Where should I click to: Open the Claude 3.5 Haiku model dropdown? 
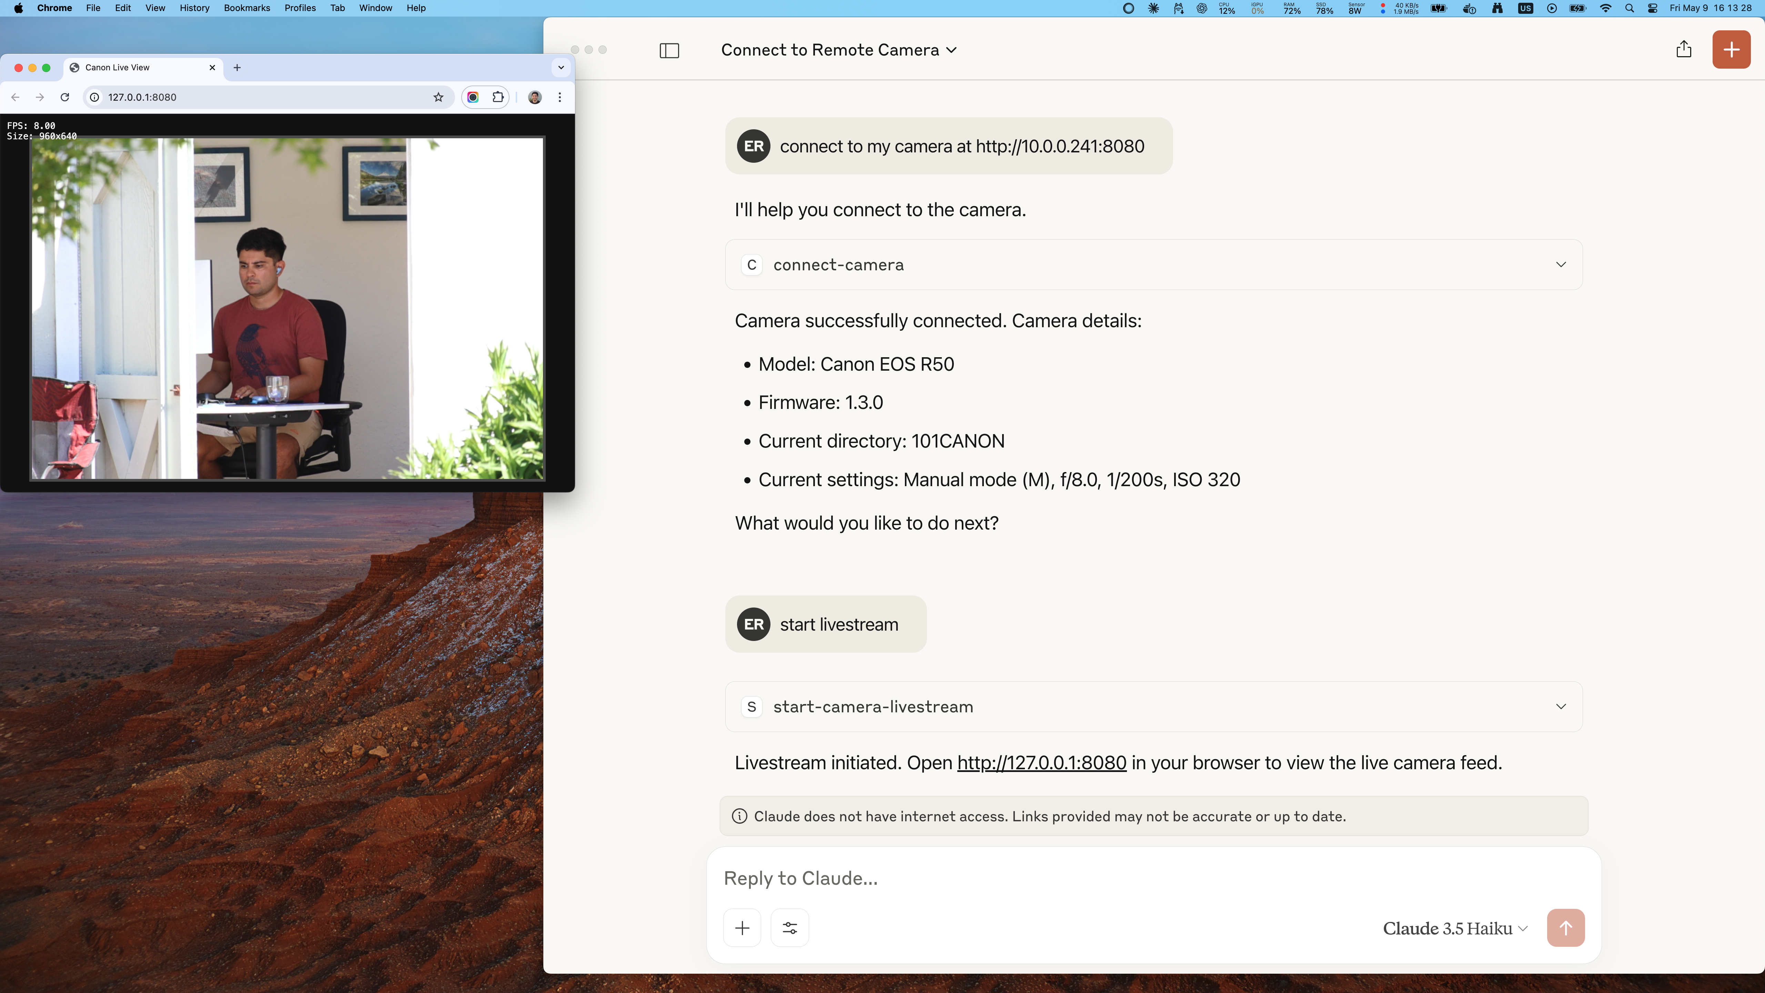pos(1455,929)
